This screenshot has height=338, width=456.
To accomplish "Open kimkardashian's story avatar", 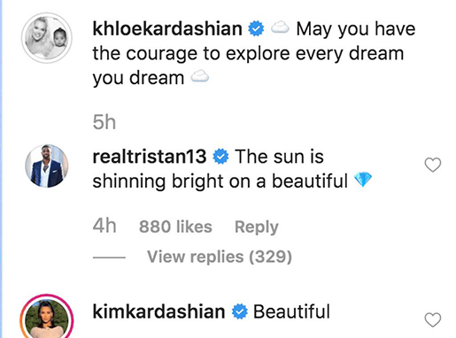I will point(47,317).
